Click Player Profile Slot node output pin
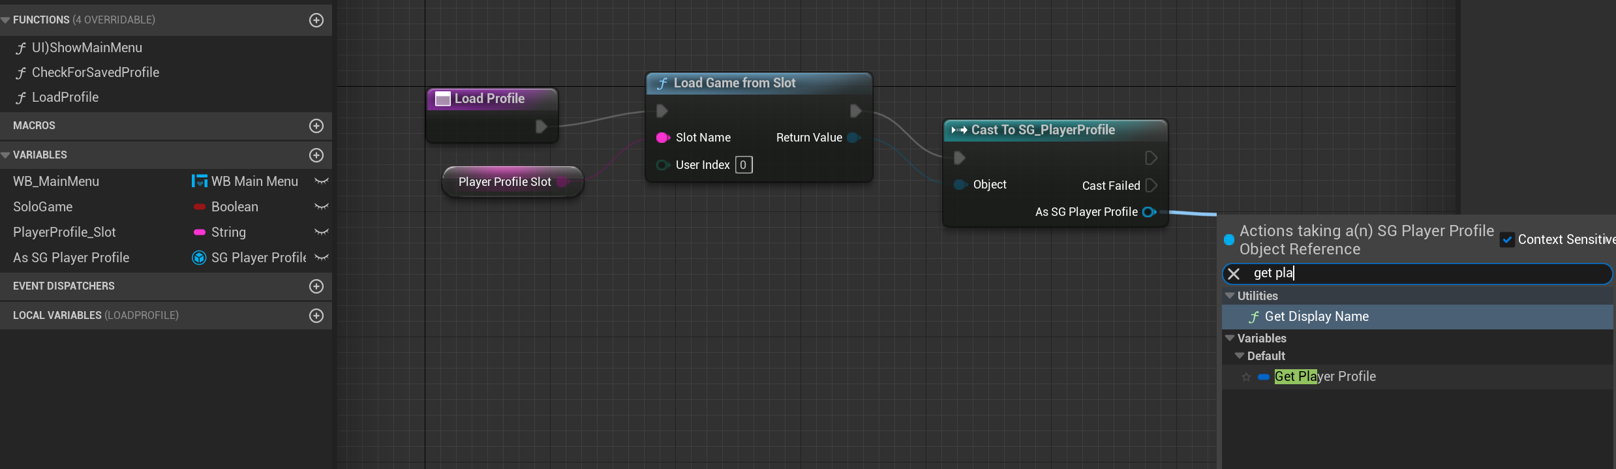 [x=563, y=182]
